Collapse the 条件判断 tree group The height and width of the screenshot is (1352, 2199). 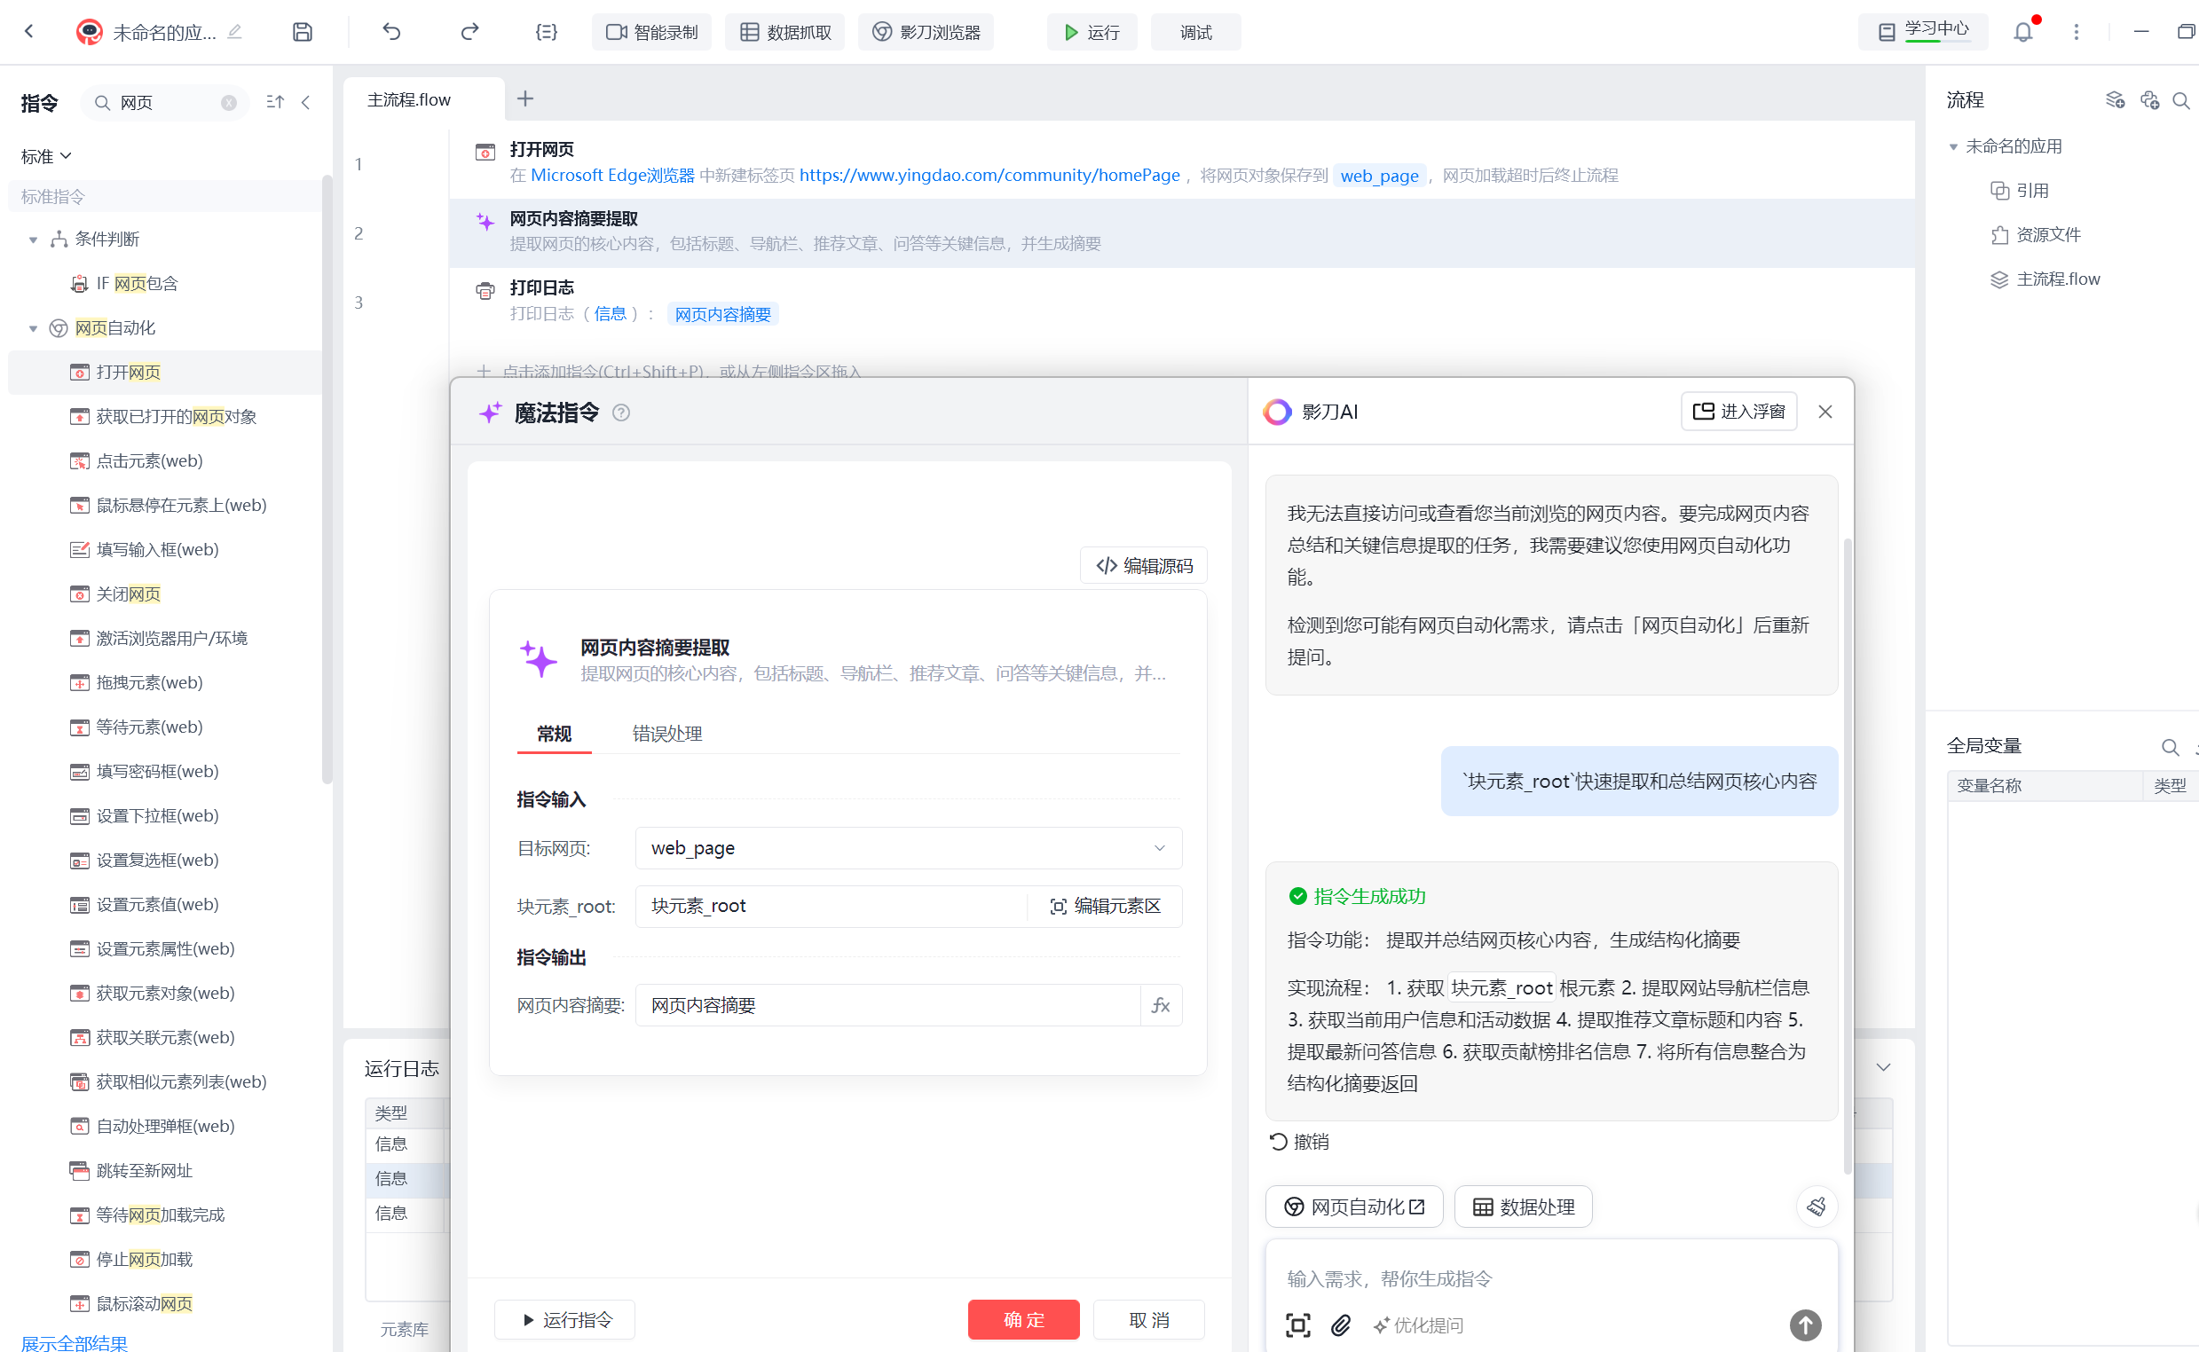pos(33,240)
